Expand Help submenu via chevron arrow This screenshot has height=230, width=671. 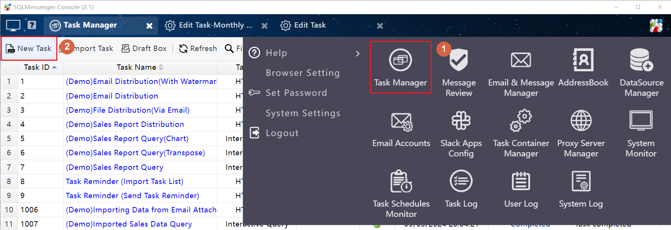tap(358, 53)
